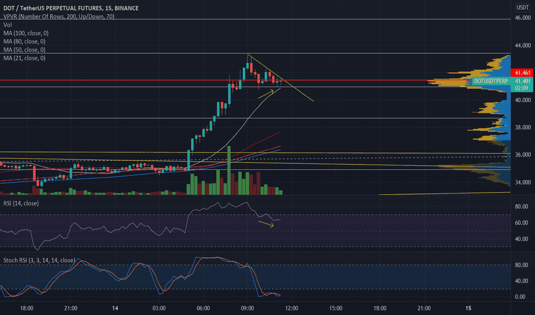Click the 40.000 price axis value

tap(523, 100)
